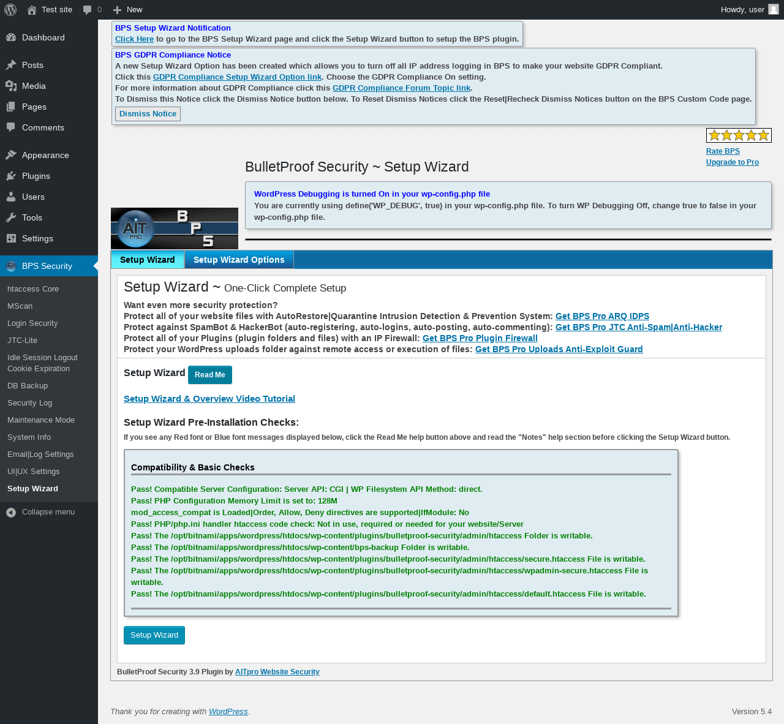Open Get BPS Pro Uploads Anti-Exploit Guard link
Image resolution: width=784 pixels, height=724 pixels.
[x=559, y=350]
